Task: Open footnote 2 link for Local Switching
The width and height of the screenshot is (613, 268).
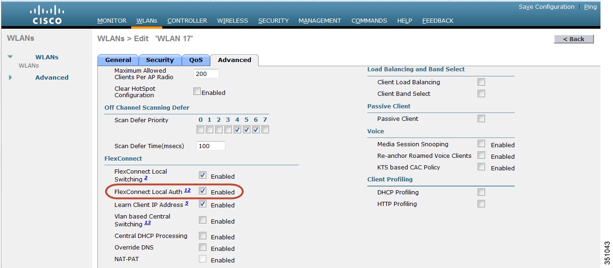Action: 146,178
